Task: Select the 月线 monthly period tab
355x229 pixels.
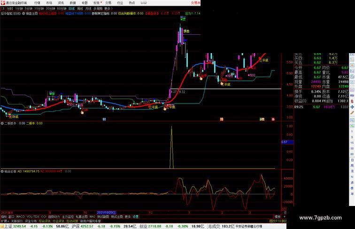Action: tap(88, 8)
